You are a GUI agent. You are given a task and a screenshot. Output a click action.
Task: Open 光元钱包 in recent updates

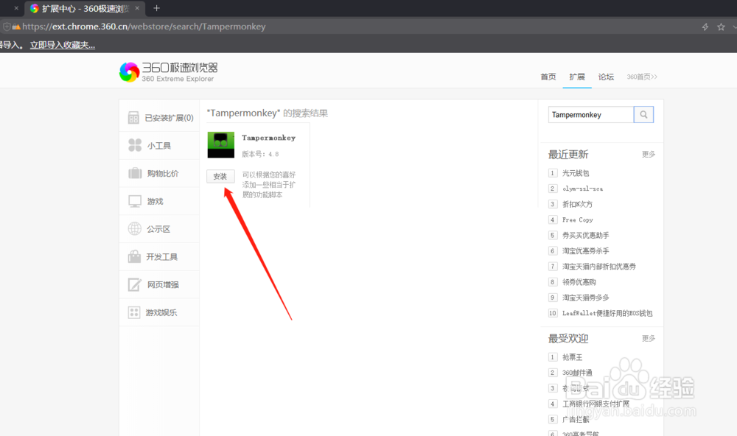click(x=576, y=173)
